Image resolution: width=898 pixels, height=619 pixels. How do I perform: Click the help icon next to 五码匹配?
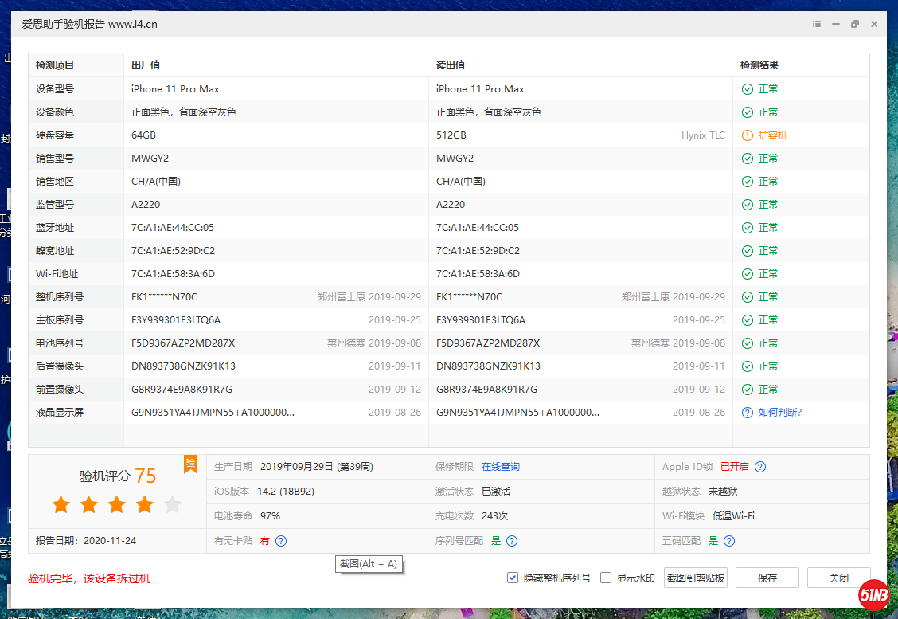[x=729, y=541]
